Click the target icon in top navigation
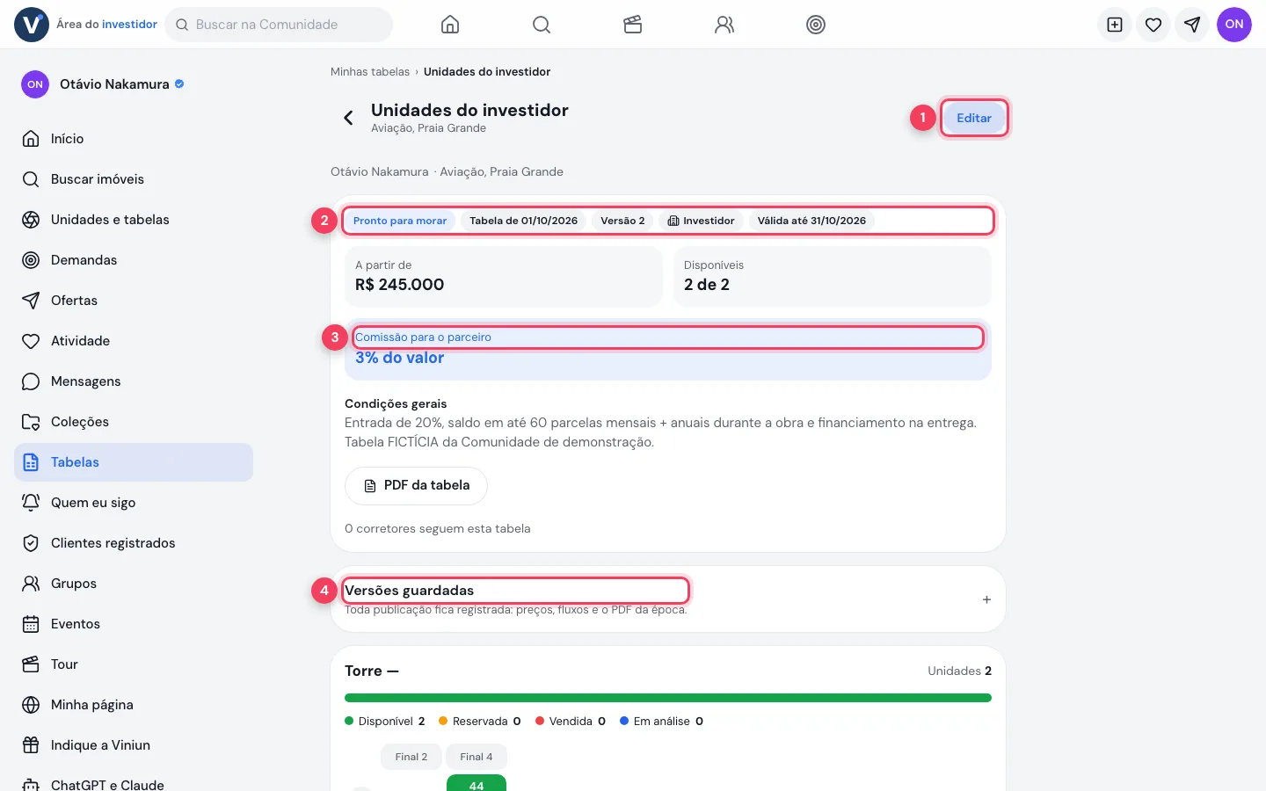 [x=816, y=25]
